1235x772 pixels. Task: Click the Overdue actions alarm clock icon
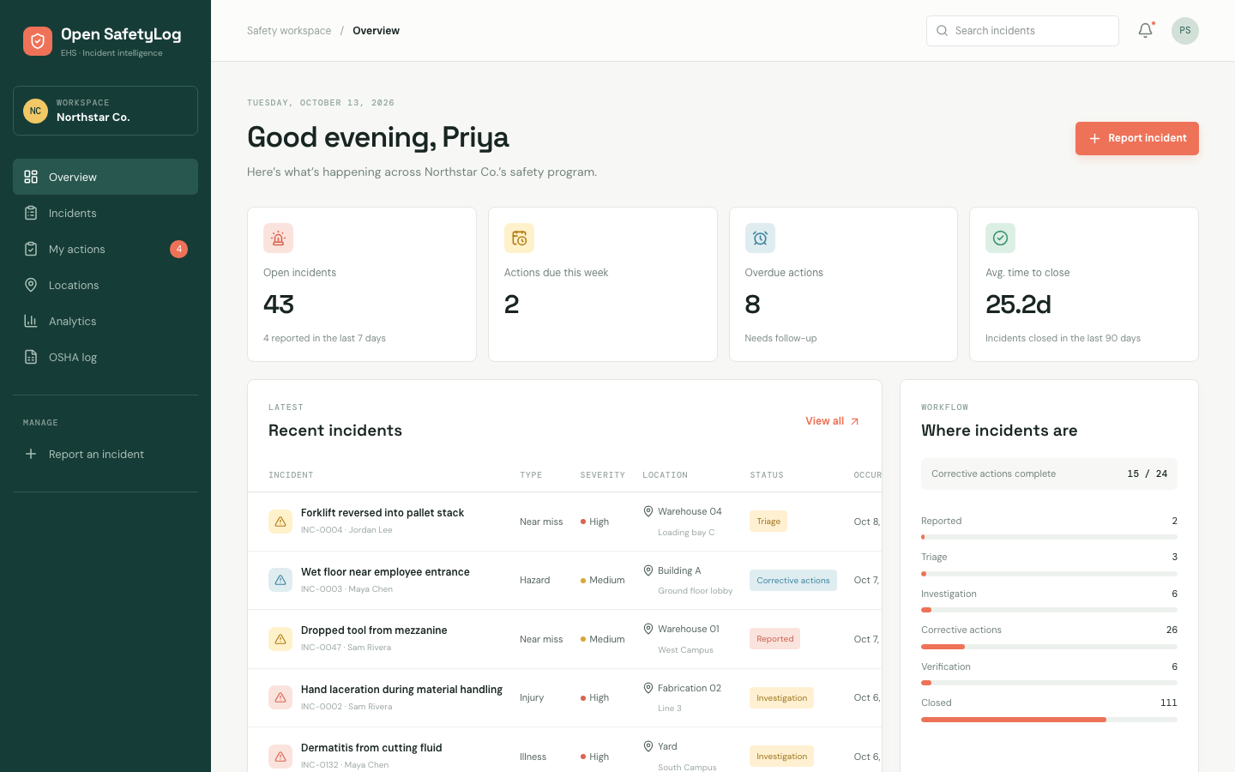tap(760, 238)
